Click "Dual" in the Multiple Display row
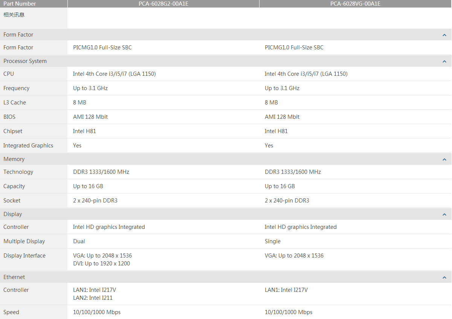The width and height of the screenshot is (452, 319). click(x=79, y=241)
